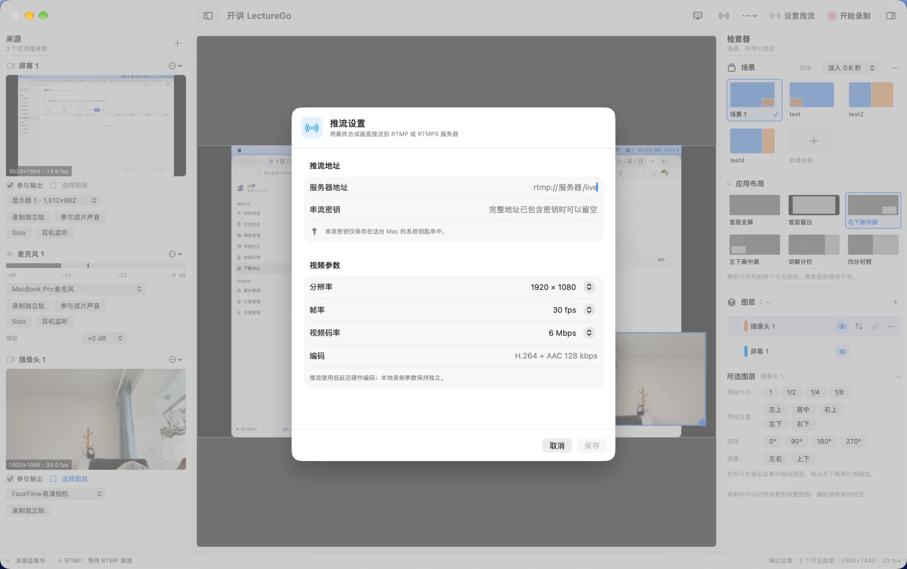Choose the 首层留白 layout option
Image resolution: width=907 pixels, height=569 pixels.
814,210
